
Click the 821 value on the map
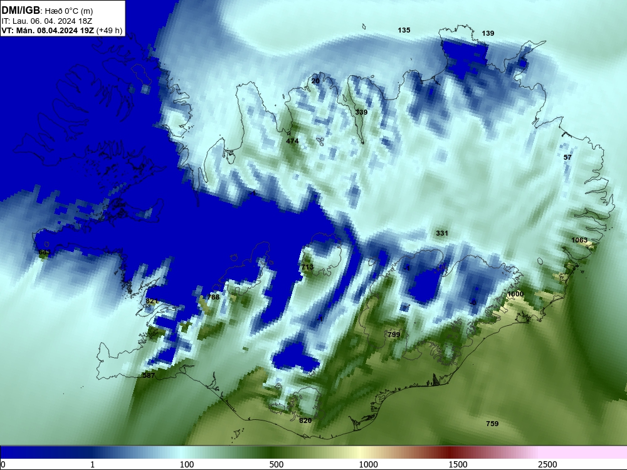coord(152,301)
